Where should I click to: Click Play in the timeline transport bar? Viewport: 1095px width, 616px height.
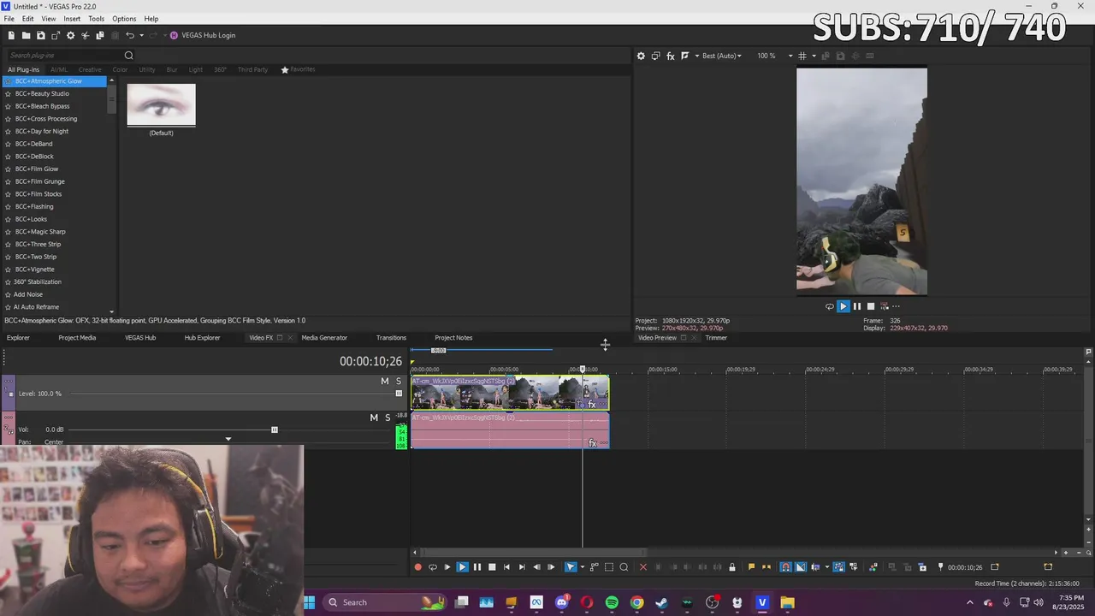[x=462, y=567]
